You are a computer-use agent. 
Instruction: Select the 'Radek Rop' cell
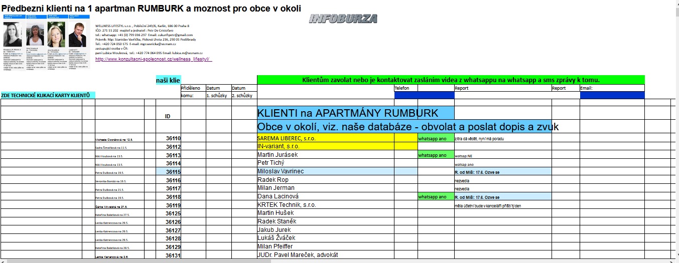pos(326,180)
